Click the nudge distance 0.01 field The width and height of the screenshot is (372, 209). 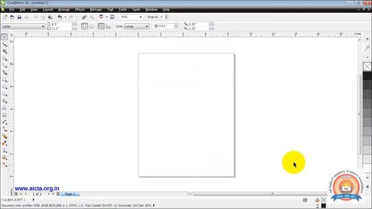click(166, 26)
